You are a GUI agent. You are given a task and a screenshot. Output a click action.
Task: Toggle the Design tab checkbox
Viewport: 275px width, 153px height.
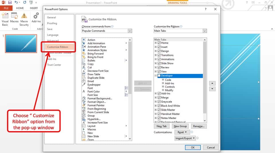pyautogui.click(x=159, y=51)
